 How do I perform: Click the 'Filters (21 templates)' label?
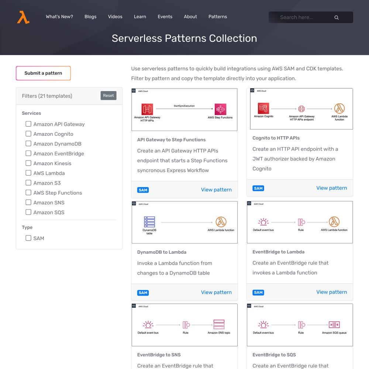(x=47, y=96)
